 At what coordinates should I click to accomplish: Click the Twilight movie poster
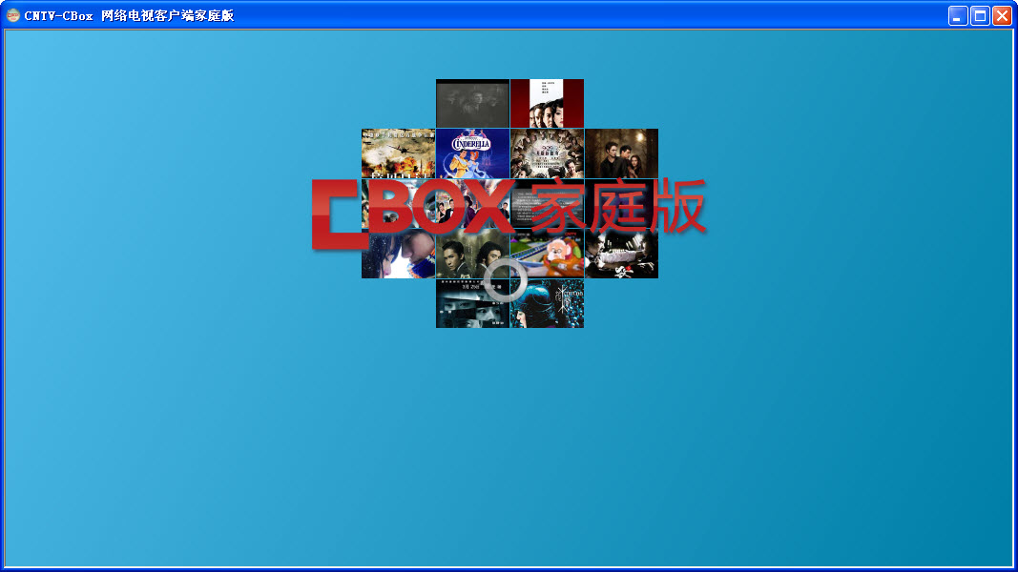621,153
